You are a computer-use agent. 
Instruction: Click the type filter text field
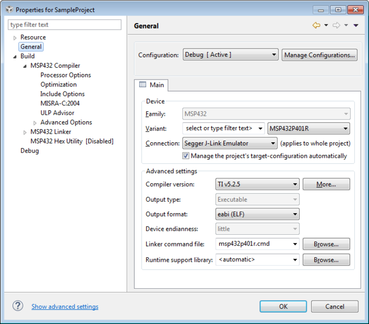[x=64, y=25]
